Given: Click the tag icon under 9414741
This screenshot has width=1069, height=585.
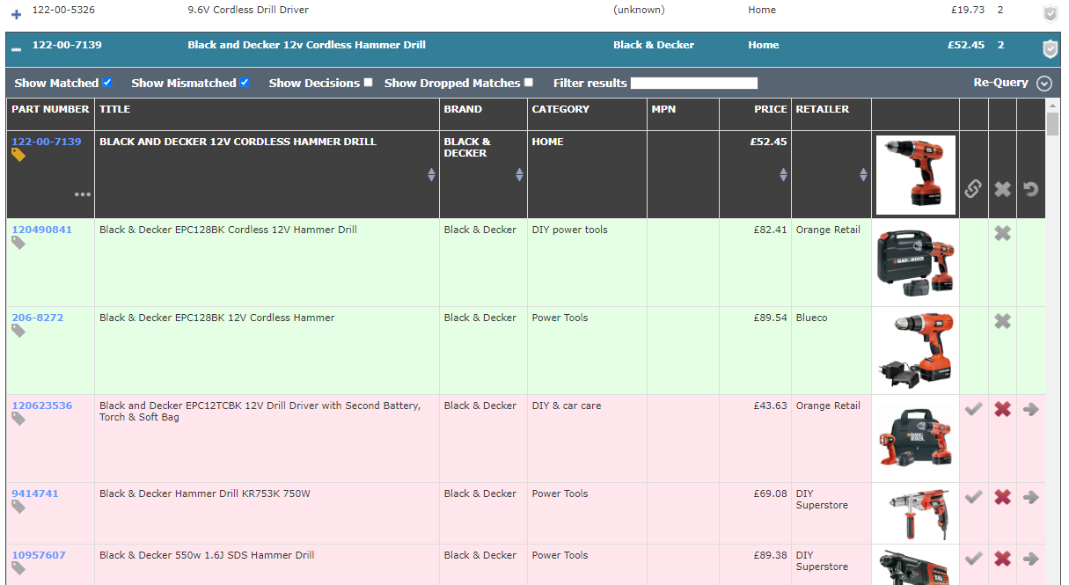Looking at the screenshot, I should (18, 507).
